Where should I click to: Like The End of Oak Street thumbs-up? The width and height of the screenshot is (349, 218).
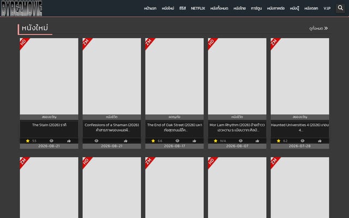(x=194, y=141)
